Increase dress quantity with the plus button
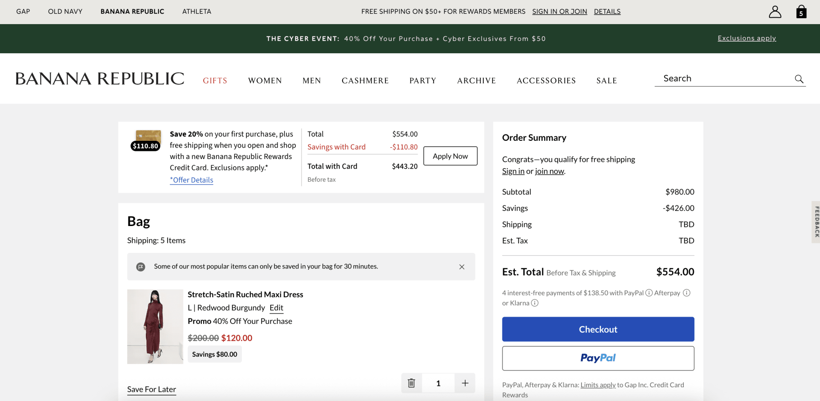The image size is (820, 401). (x=465, y=383)
